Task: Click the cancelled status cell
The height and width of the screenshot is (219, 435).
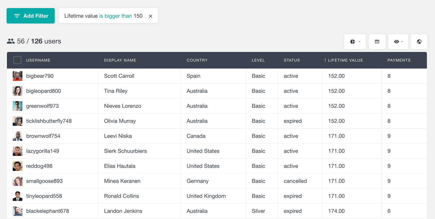Action: 295,181
